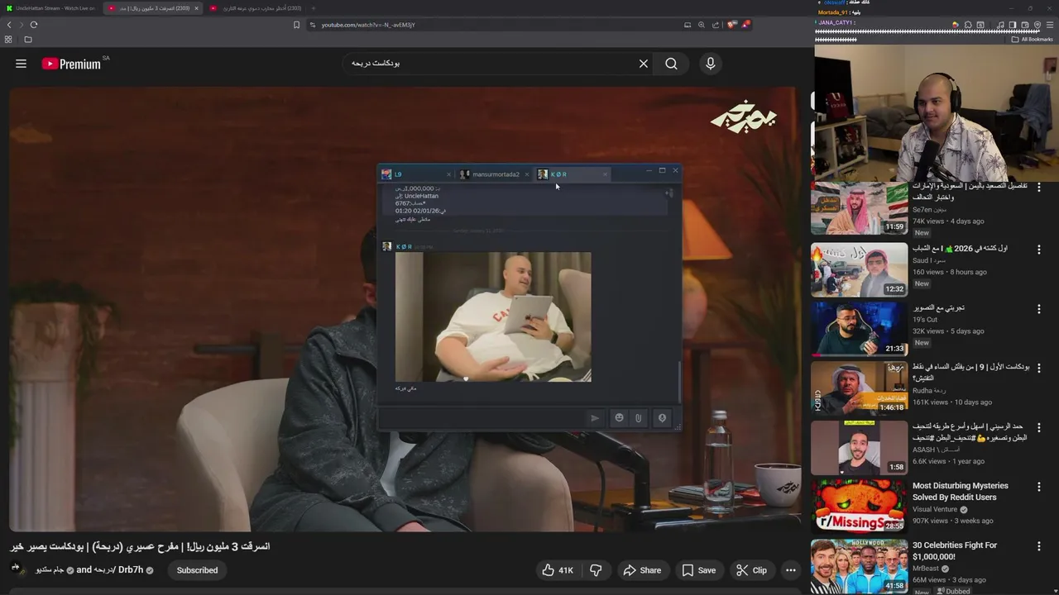This screenshot has width=1059, height=595.
Task: Add friend to chat icon
Action: click(x=669, y=193)
